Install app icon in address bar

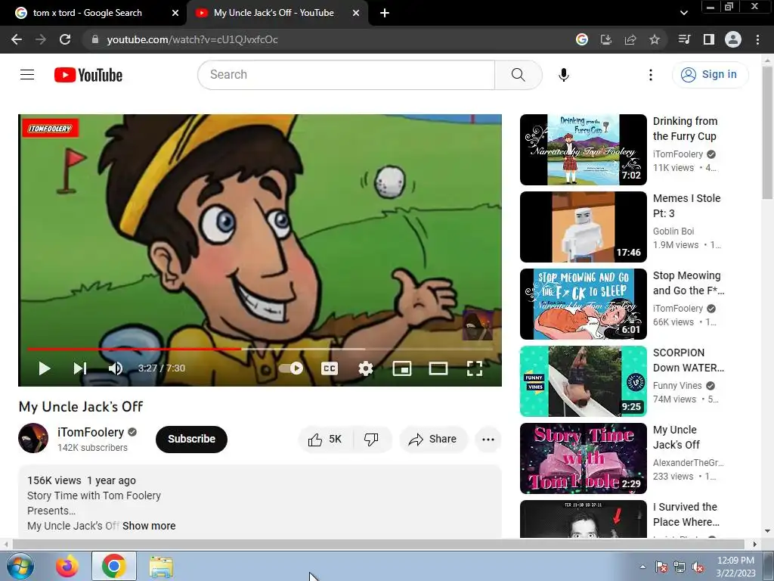tap(605, 39)
